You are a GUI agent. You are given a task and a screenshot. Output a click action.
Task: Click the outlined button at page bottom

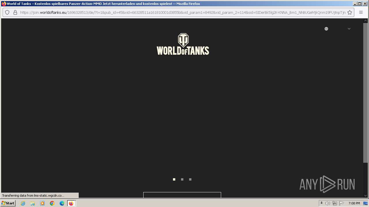(182, 195)
